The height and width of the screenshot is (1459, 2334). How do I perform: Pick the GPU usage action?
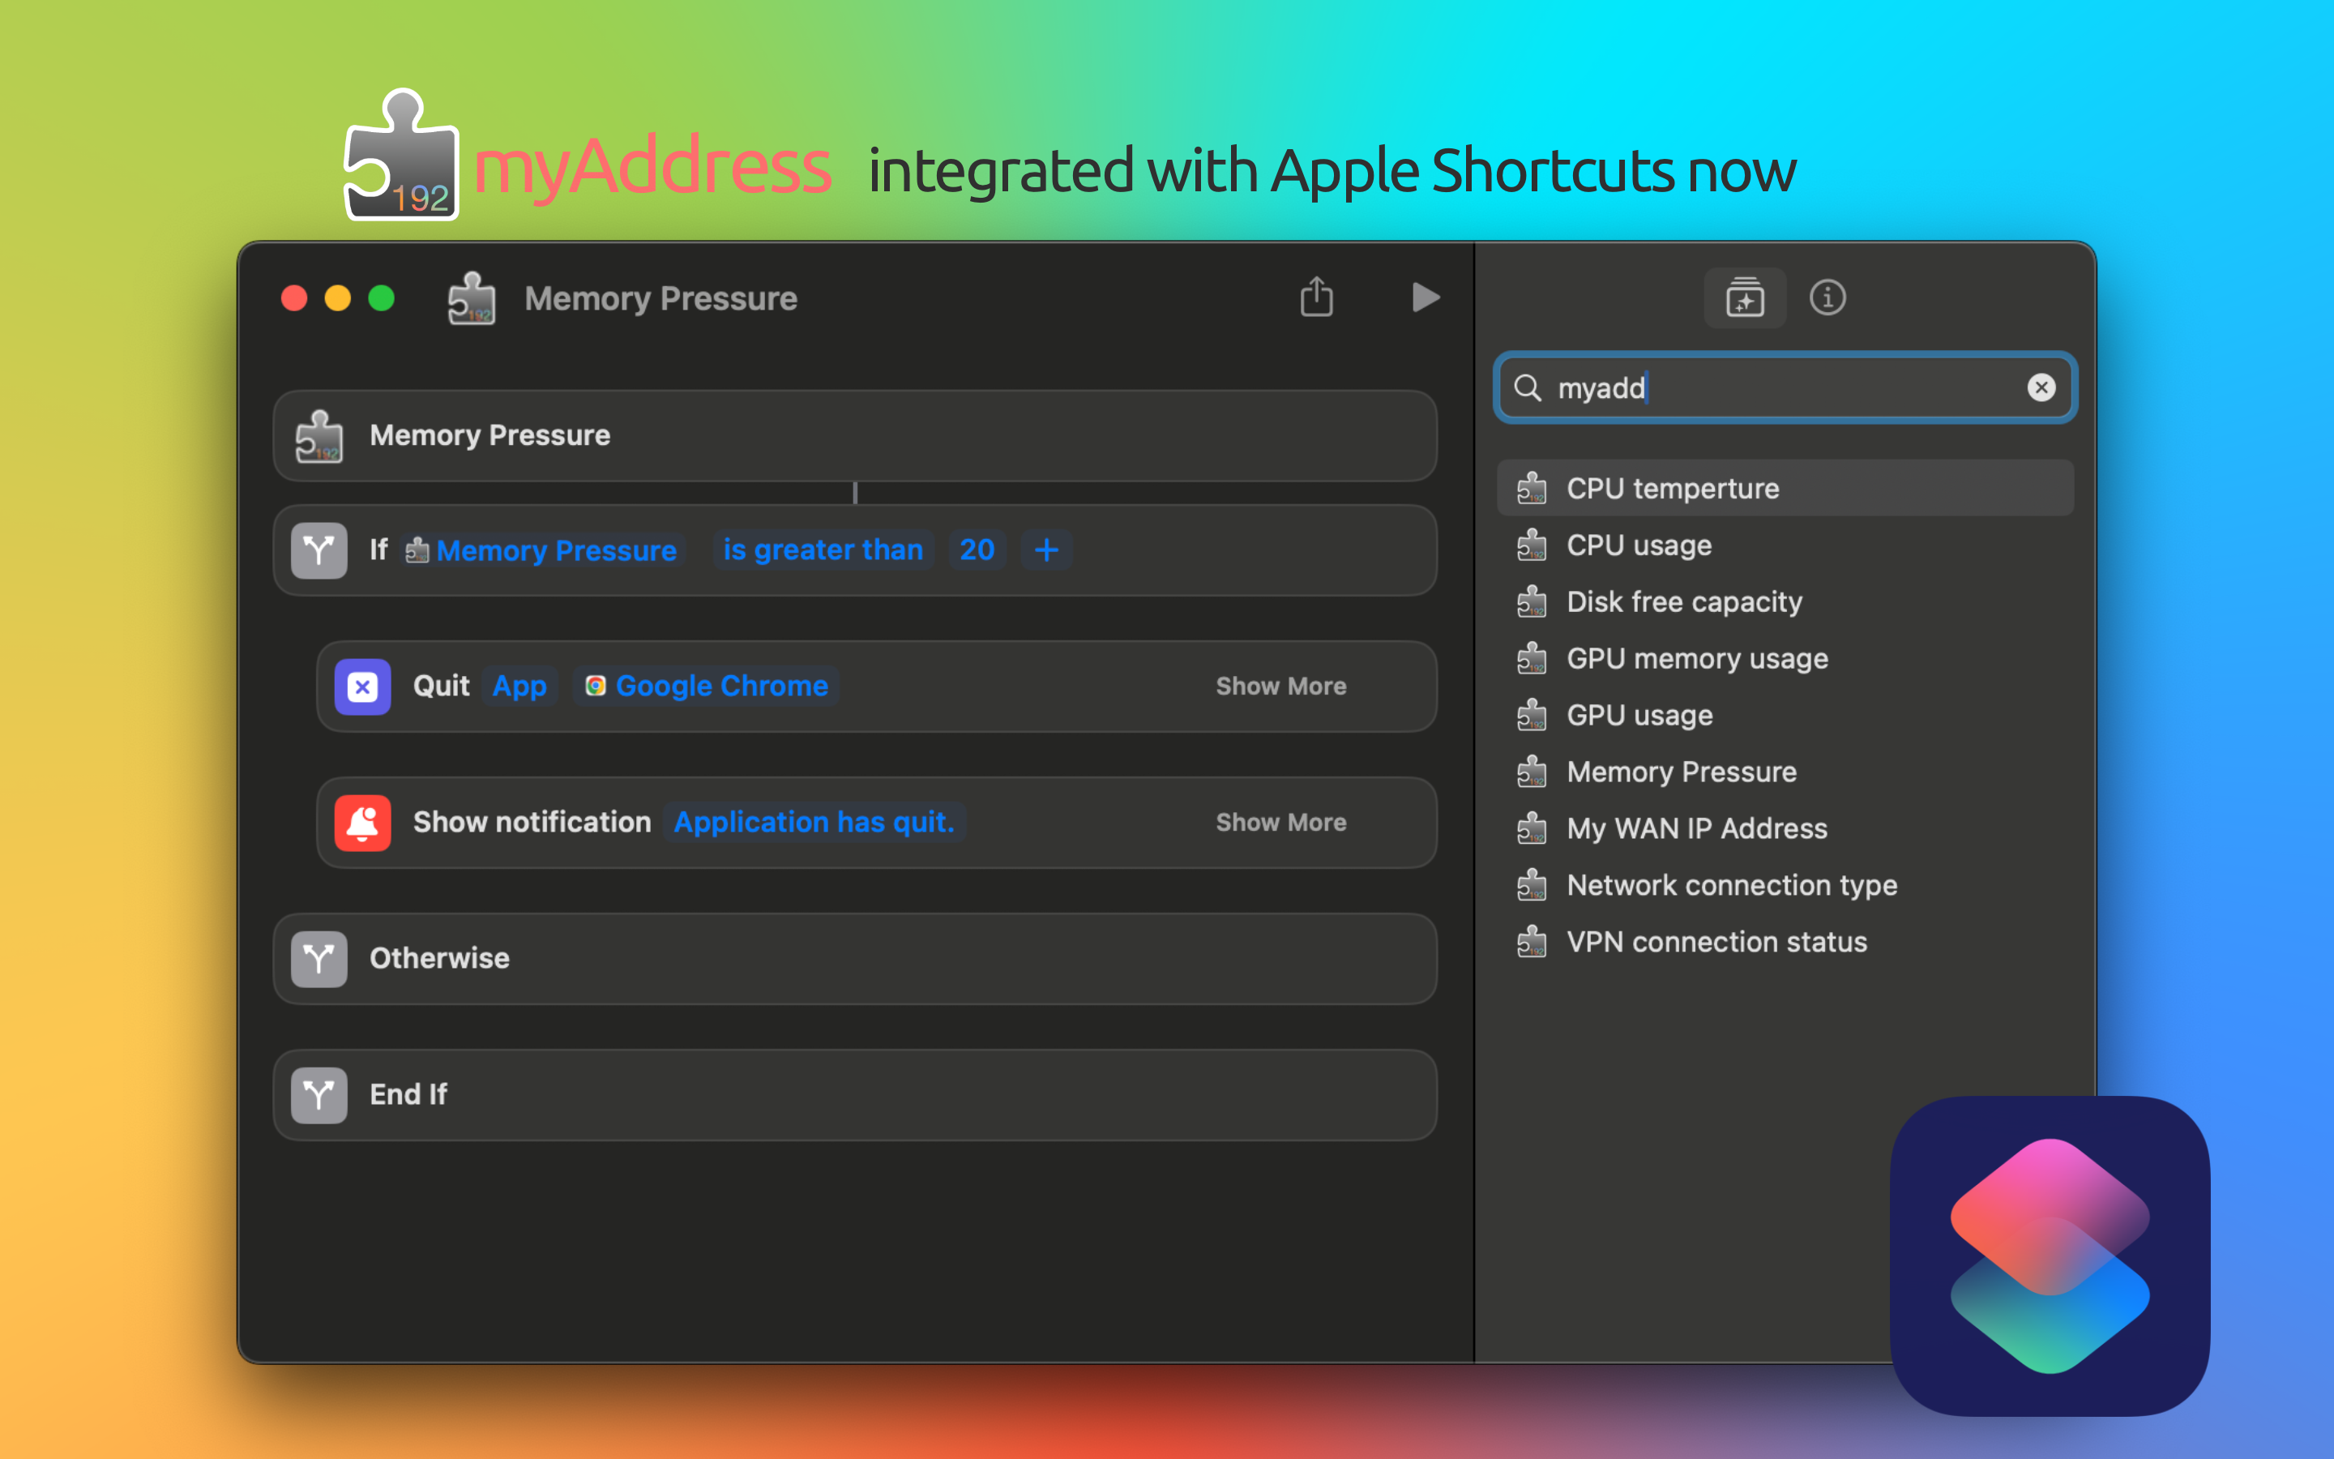click(x=1785, y=715)
